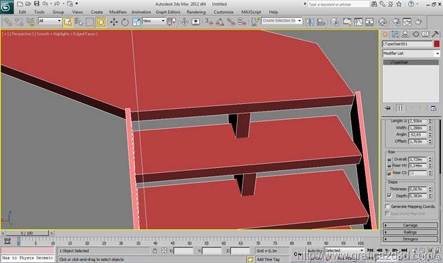Expand the Railings rollout
The width and height of the screenshot is (443, 263).
pyautogui.click(x=410, y=232)
